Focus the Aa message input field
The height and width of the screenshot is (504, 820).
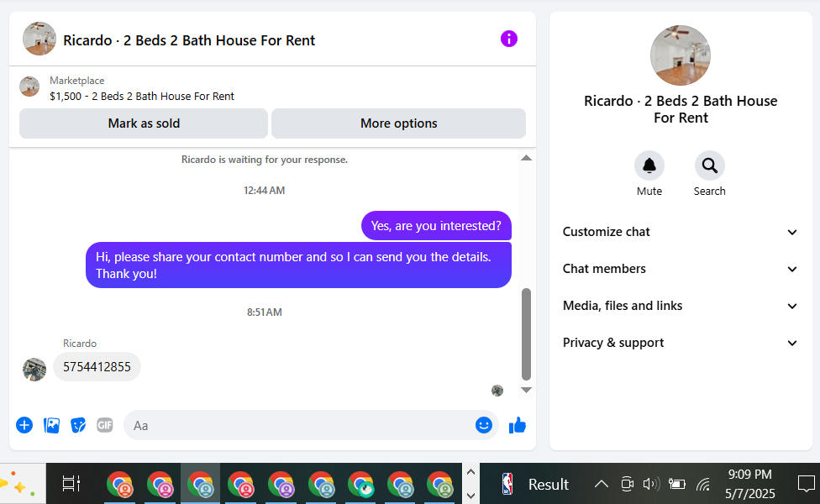311,425
